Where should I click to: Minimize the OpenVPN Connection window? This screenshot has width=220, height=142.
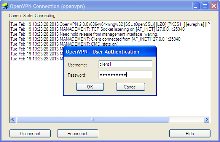[196, 6]
